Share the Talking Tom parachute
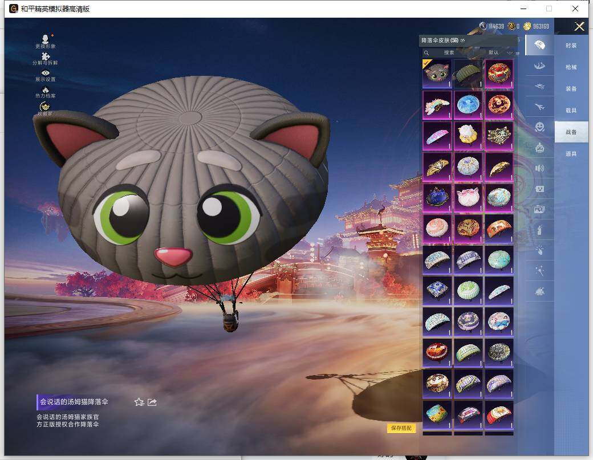 pyautogui.click(x=152, y=402)
